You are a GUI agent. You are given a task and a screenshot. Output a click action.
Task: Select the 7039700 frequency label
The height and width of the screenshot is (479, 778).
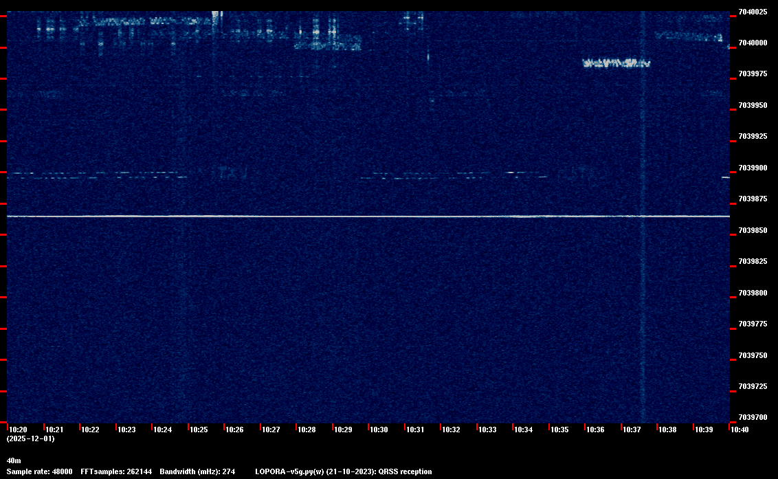pyautogui.click(x=753, y=417)
